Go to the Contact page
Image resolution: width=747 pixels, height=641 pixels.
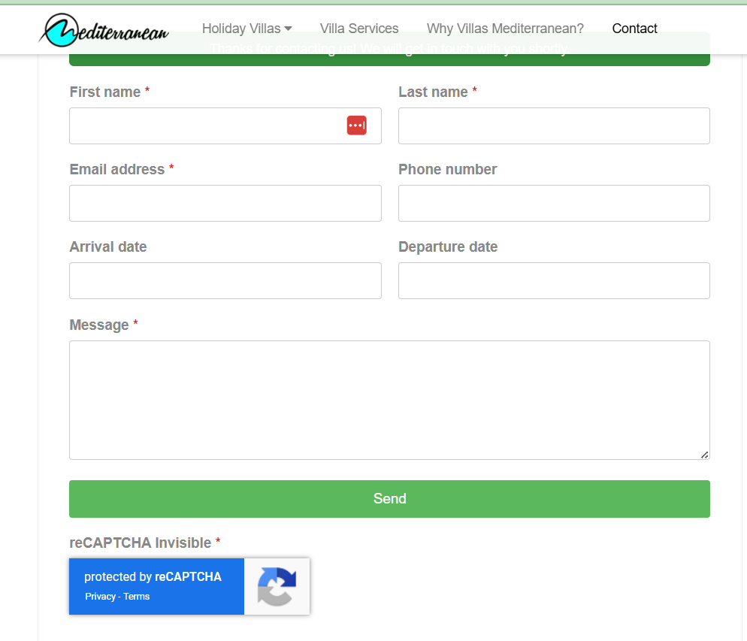pyautogui.click(x=634, y=29)
